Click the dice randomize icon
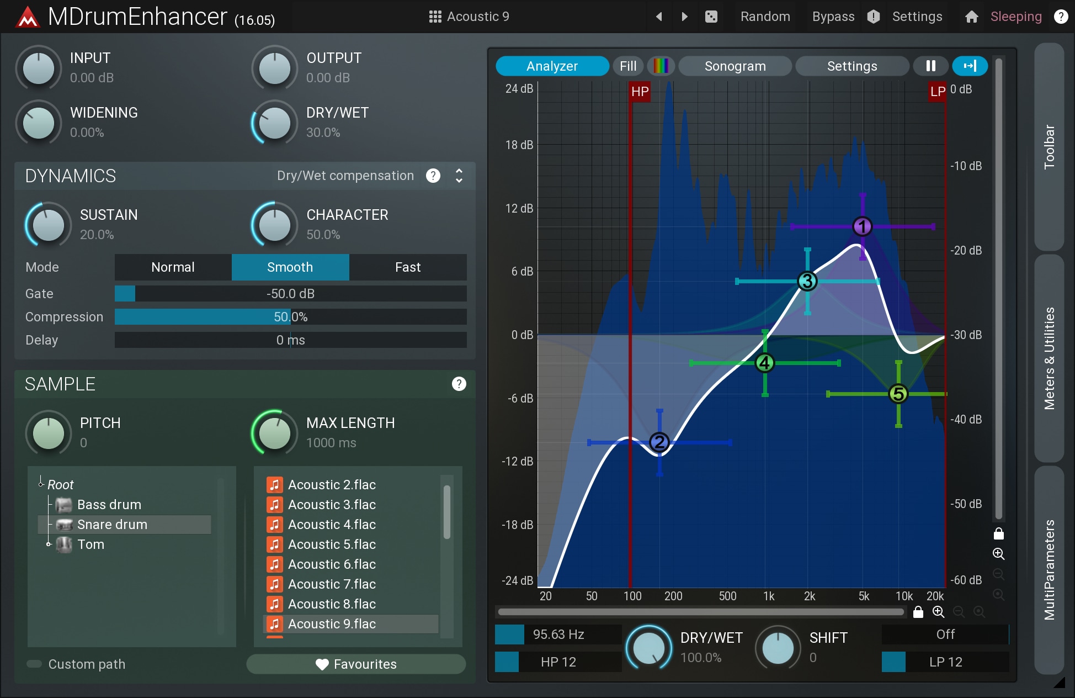The width and height of the screenshot is (1075, 698). pyautogui.click(x=711, y=17)
